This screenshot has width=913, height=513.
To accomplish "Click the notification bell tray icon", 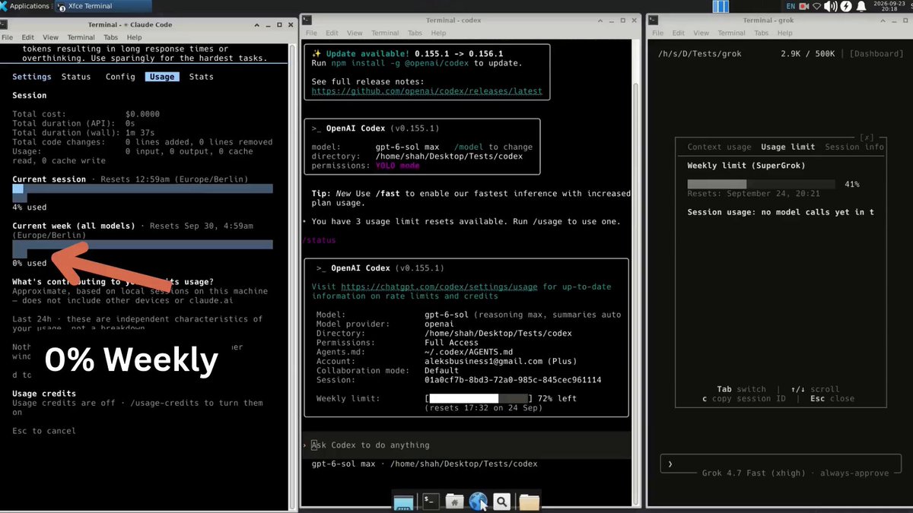I will tap(861, 6).
